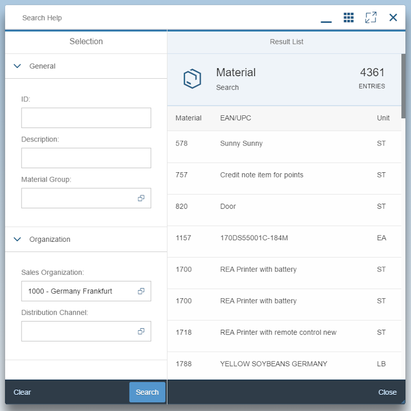Select the Sunny Sunny material row
The height and width of the screenshot is (411, 411).
point(241,144)
